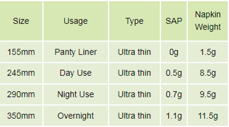229x127 pixels.
Task: Click the 0g SAP value
Action: 174,52
